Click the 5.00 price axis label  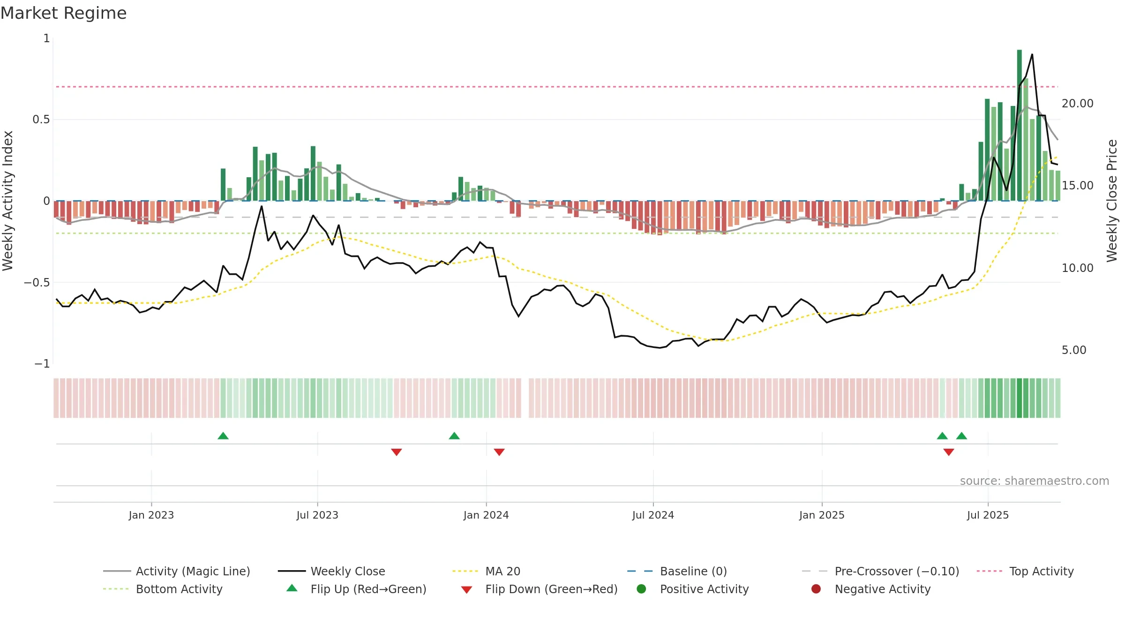[x=1074, y=350]
